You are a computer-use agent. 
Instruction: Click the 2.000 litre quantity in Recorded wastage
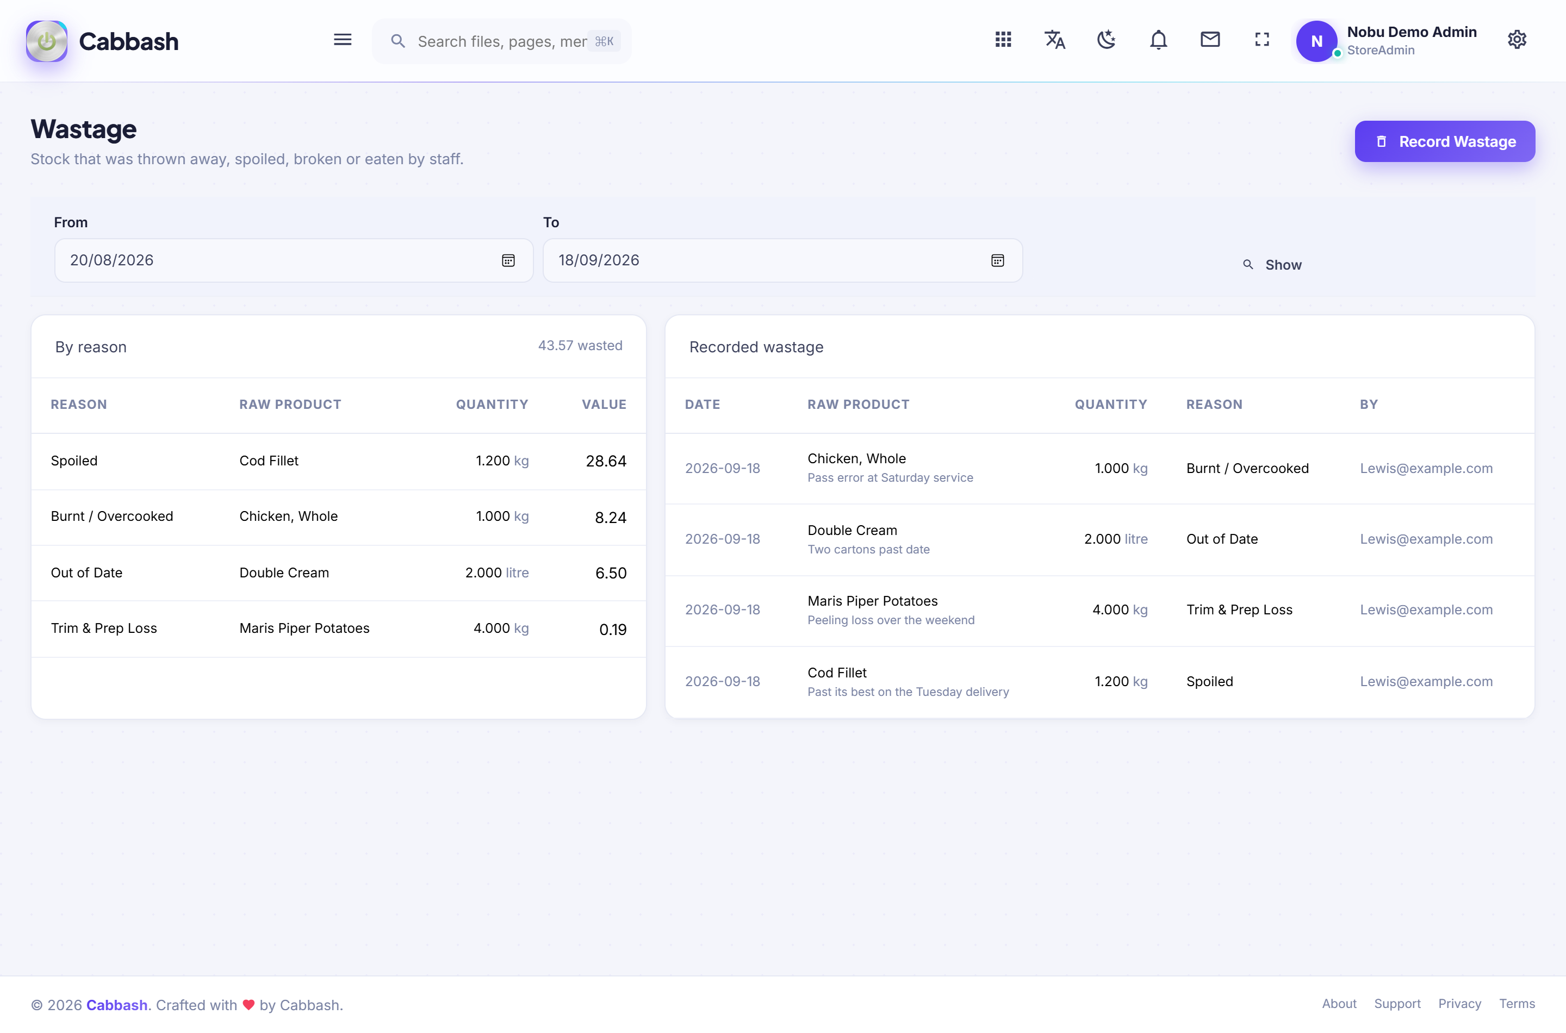[x=1115, y=539]
